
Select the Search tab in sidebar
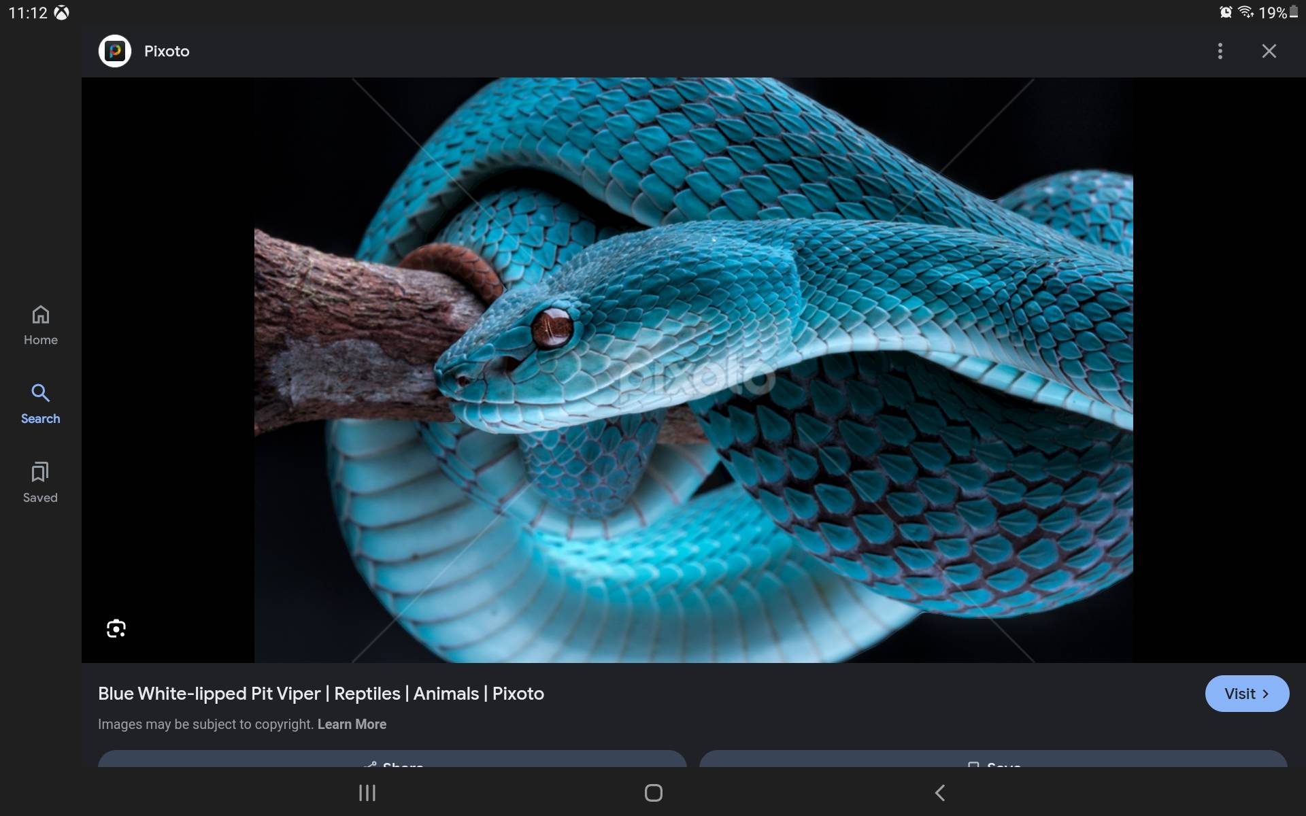(41, 404)
